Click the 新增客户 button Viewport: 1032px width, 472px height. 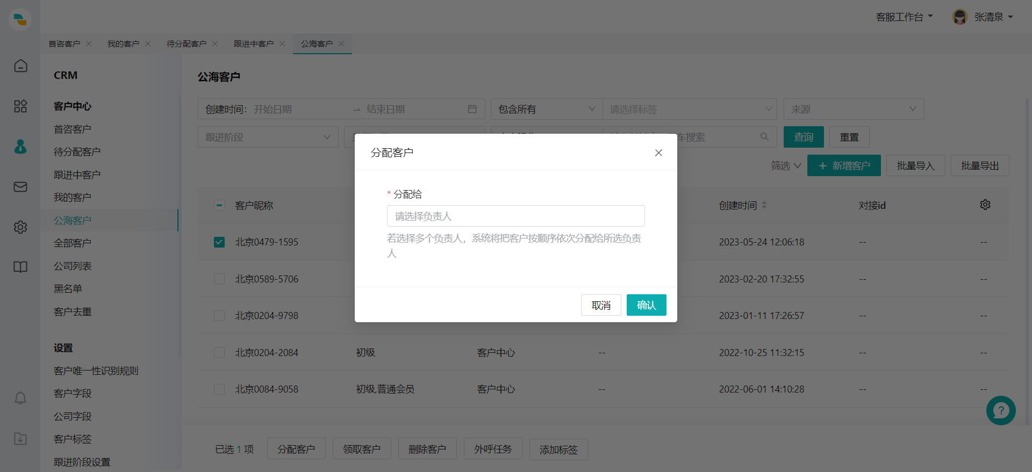[844, 165]
